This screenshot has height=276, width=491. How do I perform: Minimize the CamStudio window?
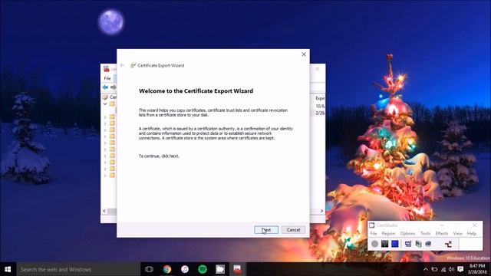pos(442,225)
